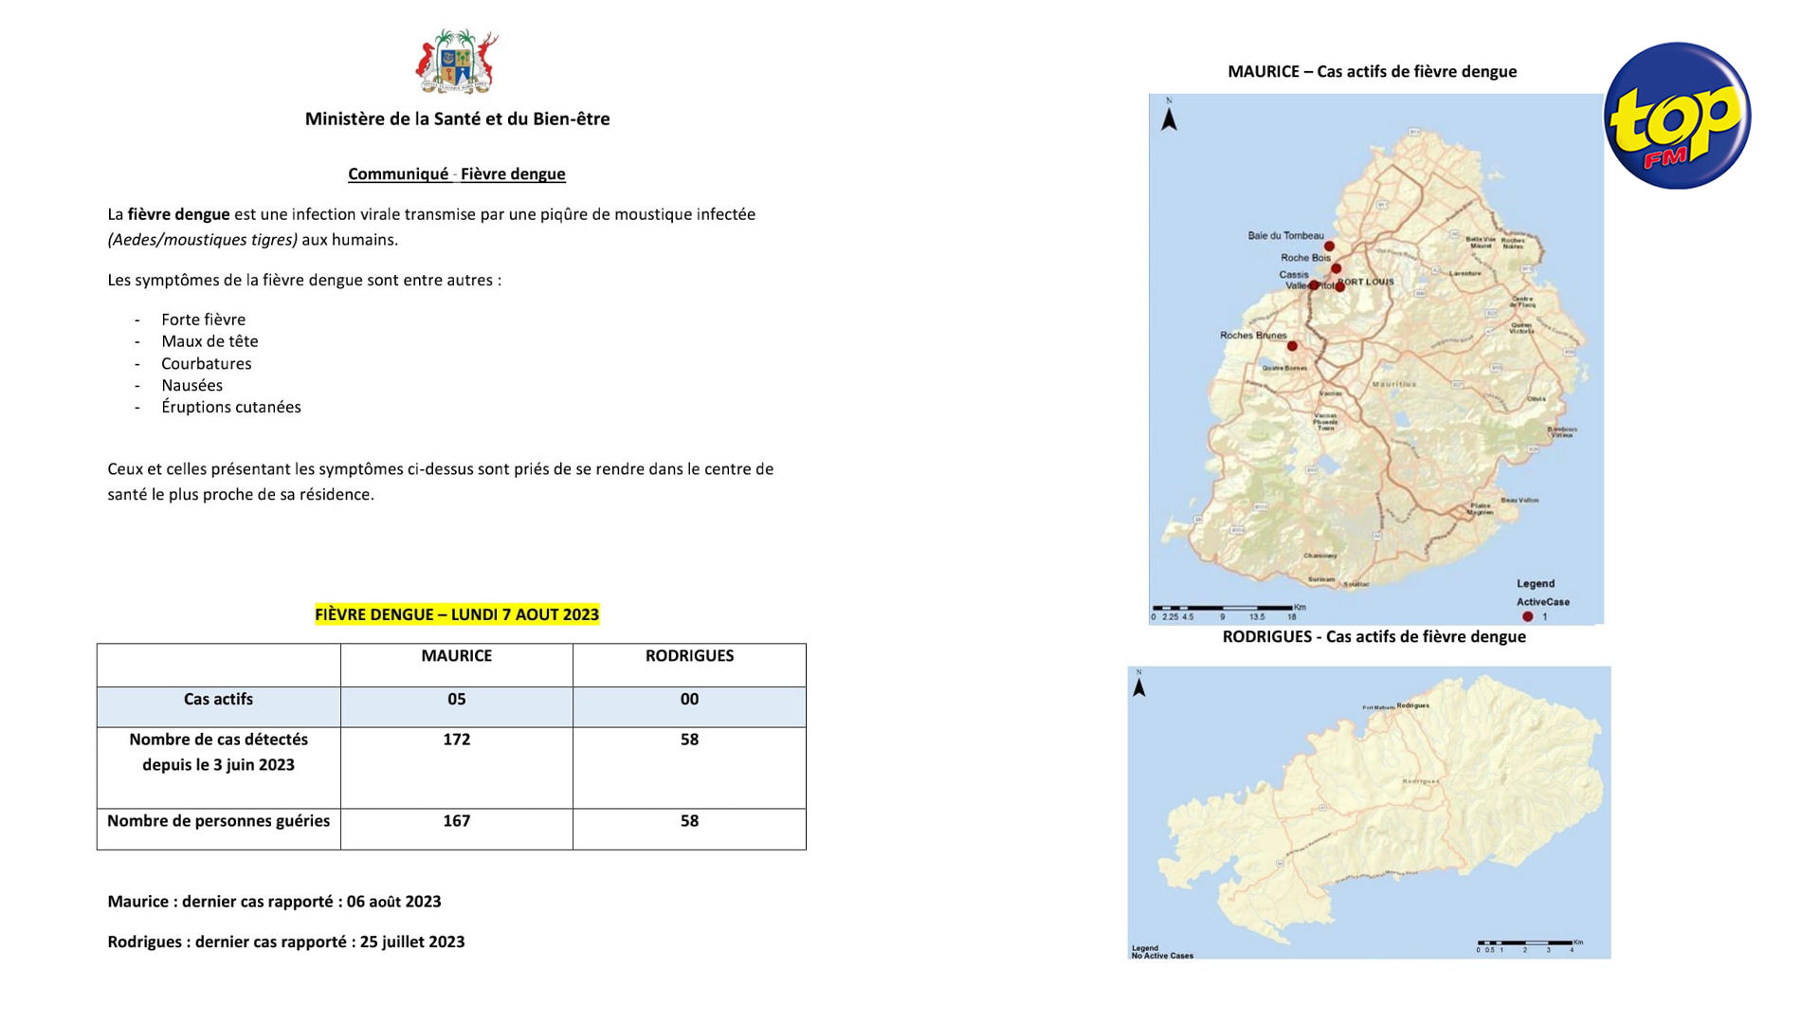Click heading 'Ministère de la Santé et du Bien-être'
This screenshot has width=1820, height=1024.
click(457, 119)
